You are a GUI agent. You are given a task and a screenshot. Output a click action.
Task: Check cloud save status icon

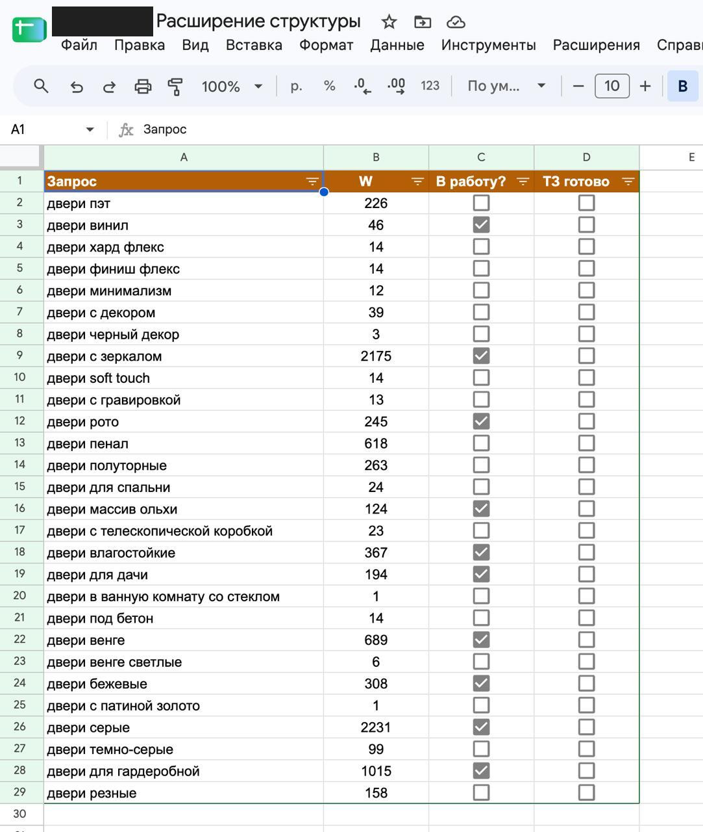[x=456, y=22]
